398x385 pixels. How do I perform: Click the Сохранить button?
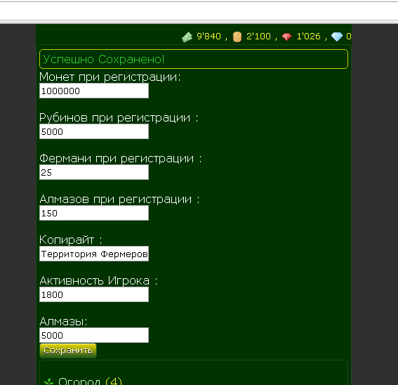tap(68, 351)
